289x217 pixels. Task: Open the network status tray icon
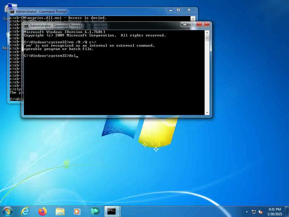(x=254, y=212)
